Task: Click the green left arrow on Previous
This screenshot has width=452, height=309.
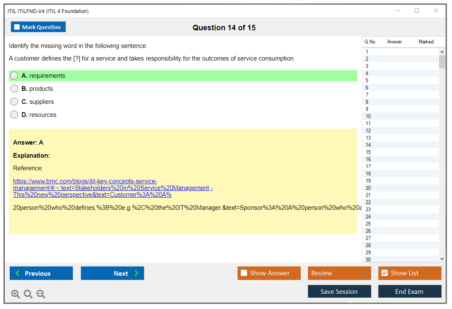Action: (x=17, y=273)
